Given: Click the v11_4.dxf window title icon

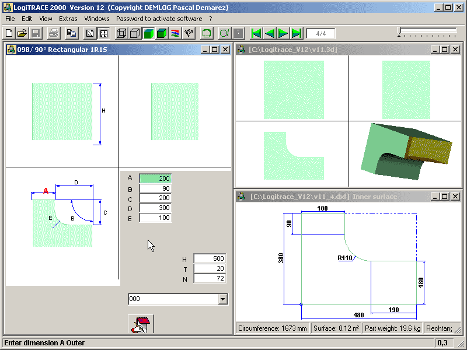Looking at the screenshot, I should 241,197.
